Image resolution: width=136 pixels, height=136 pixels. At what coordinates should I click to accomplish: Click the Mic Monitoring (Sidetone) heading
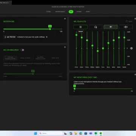85,77
